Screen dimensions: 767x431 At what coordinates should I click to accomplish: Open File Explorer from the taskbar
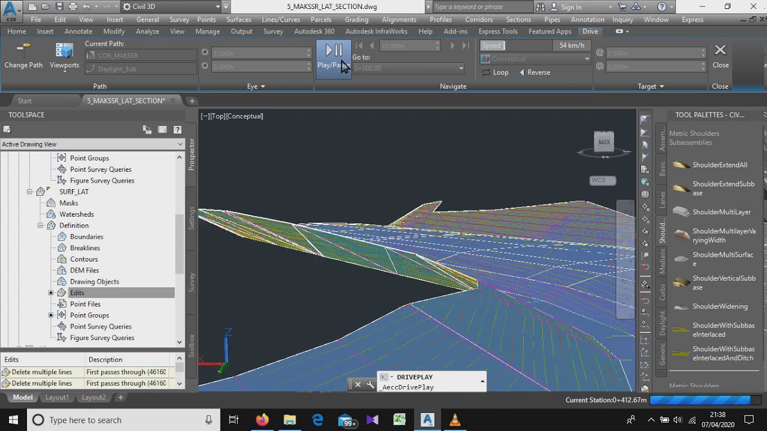tap(289, 420)
